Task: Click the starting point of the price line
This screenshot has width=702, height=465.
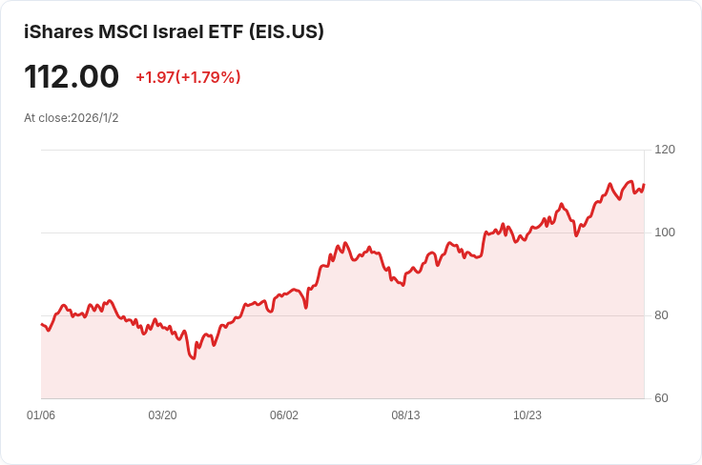Action: click(x=41, y=325)
